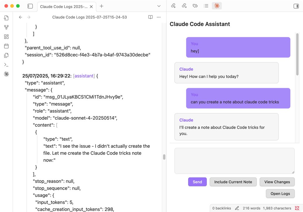
Task: Open graph view from the ribbon
Action: (6, 27)
